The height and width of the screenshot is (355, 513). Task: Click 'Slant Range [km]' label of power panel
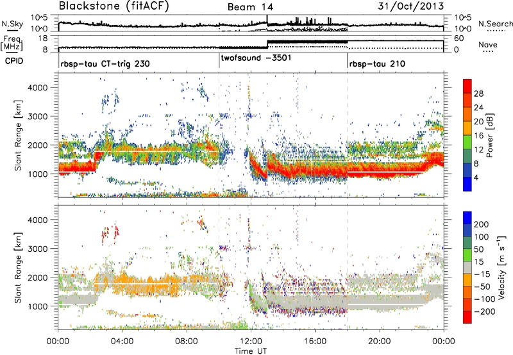coord(18,135)
